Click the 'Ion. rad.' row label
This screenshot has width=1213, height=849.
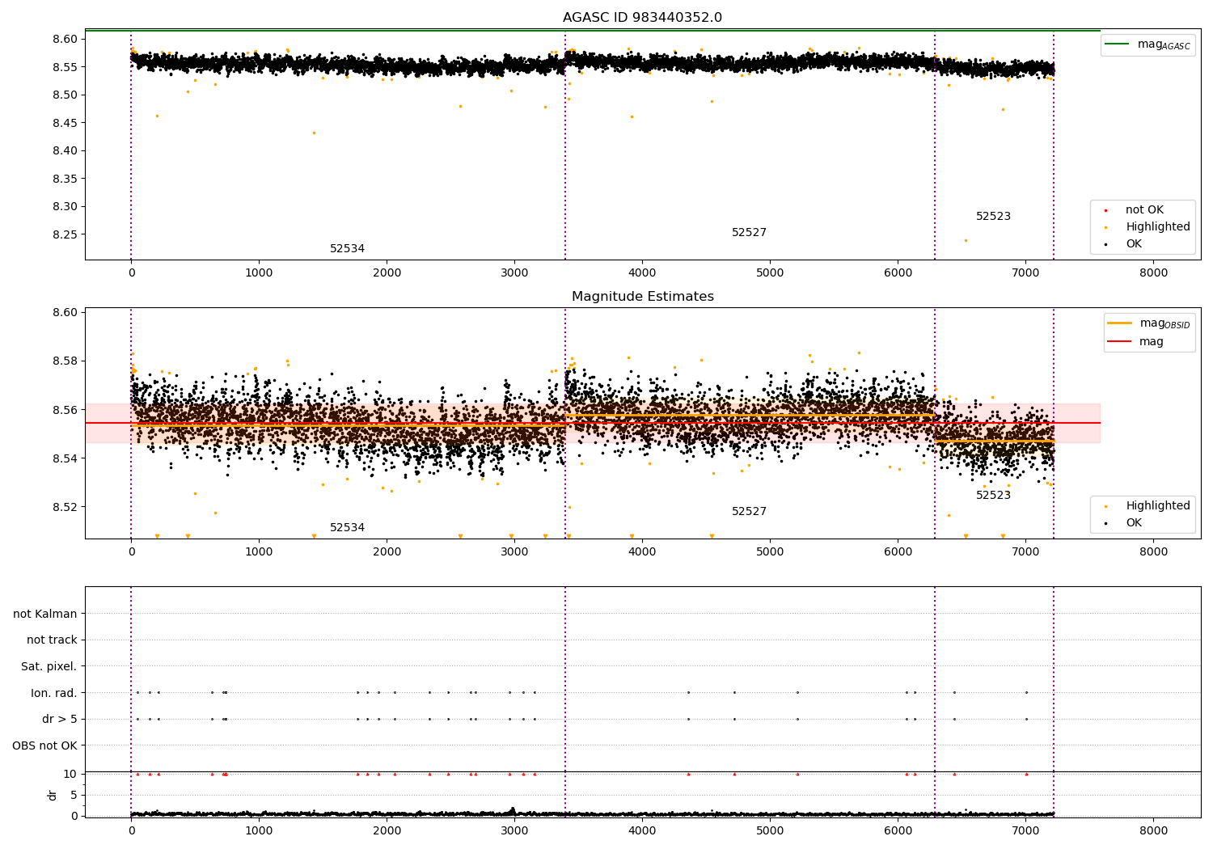(x=54, y=693)
